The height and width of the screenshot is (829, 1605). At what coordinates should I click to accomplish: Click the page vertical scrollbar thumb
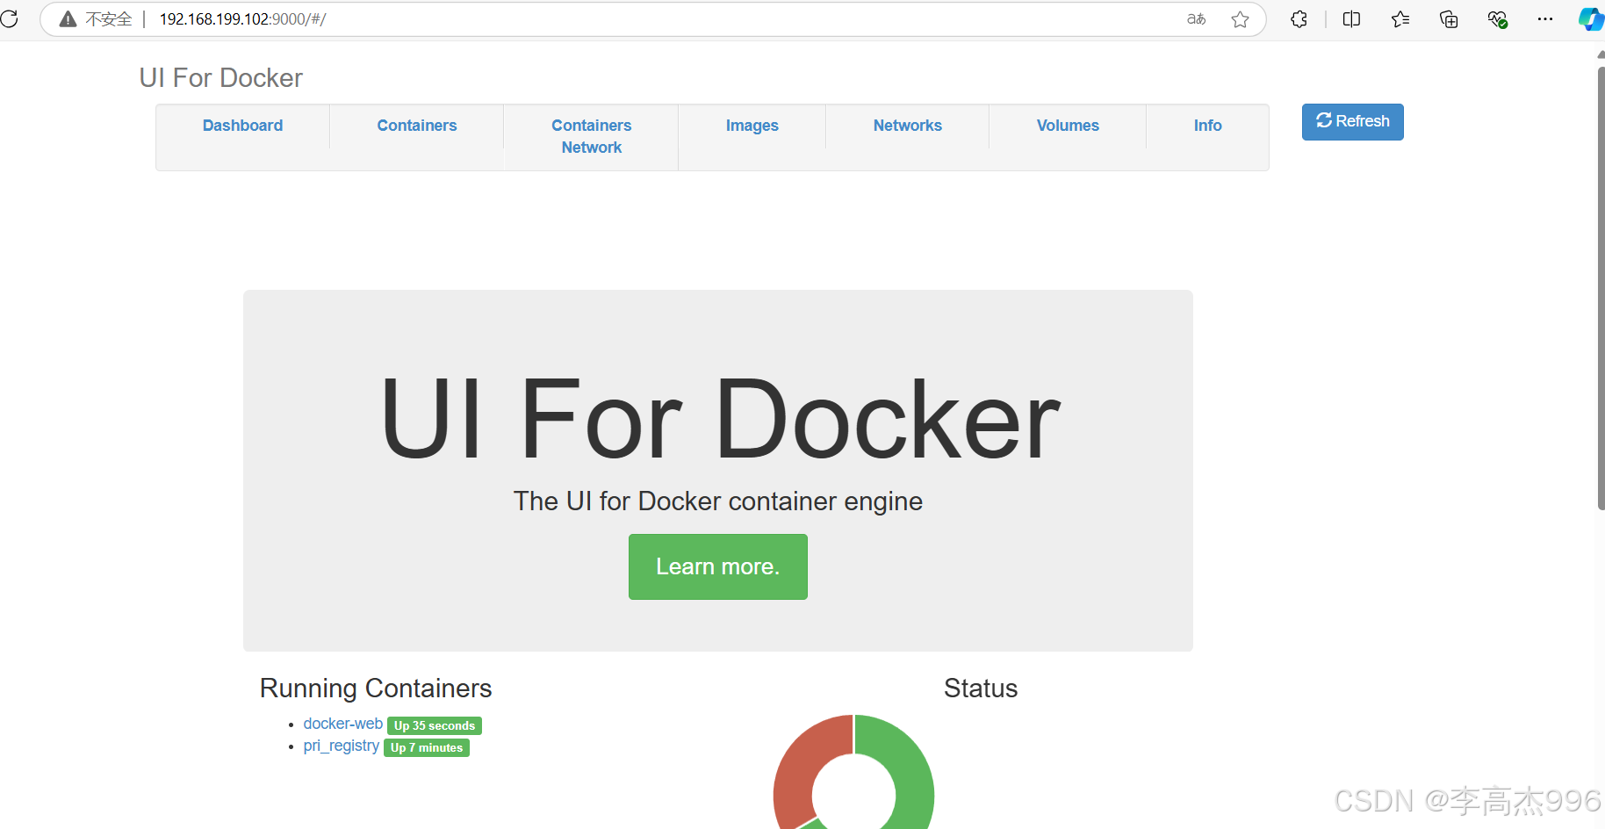tap(1601, 288)
